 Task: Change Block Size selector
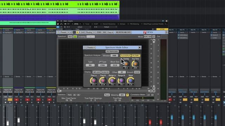(x=115, y=65)
